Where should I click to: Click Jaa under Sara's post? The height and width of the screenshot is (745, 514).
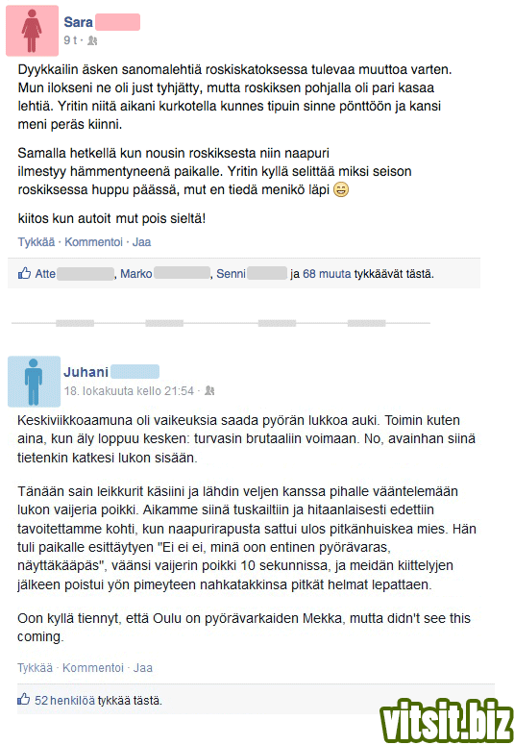click(141, 242)
